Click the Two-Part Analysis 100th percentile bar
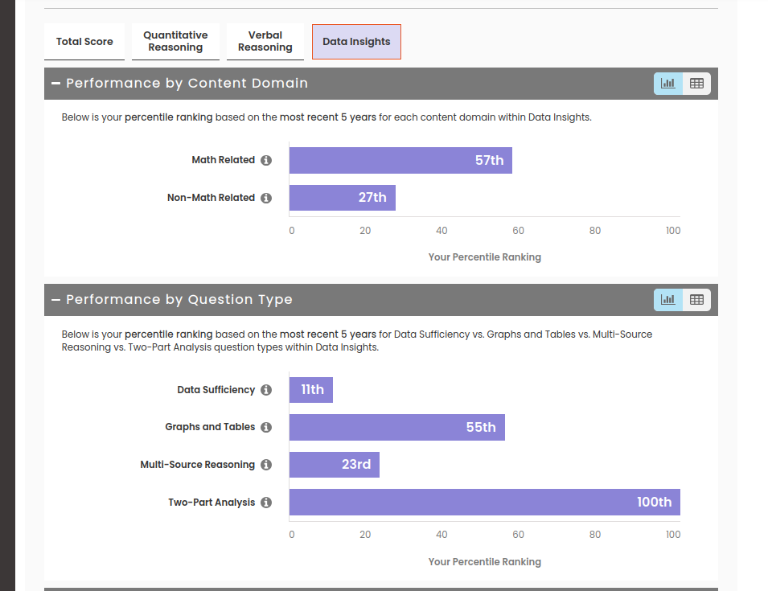The width and height of the screenshot is (768, 591). tap(484, 502)
